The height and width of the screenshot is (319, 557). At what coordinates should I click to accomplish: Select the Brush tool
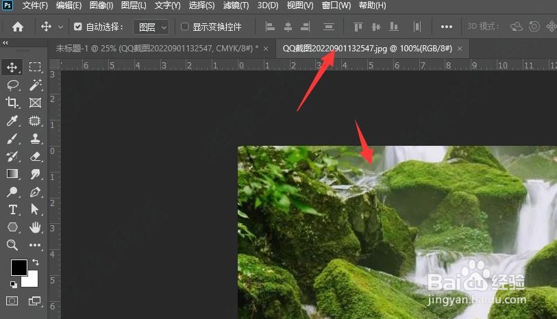click(12, 138)
